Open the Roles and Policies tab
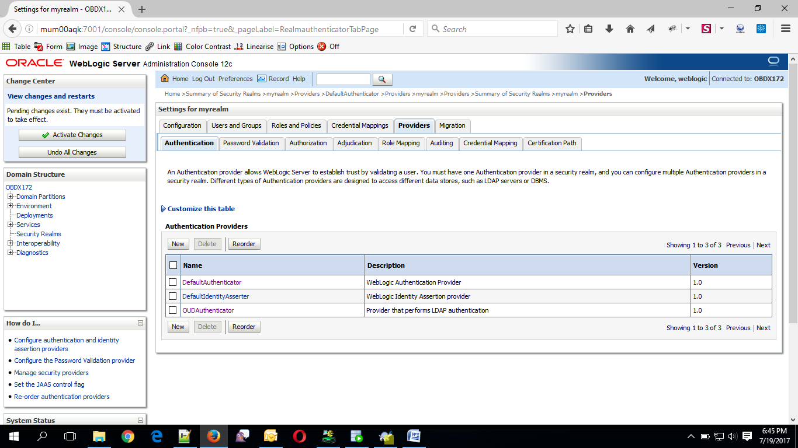Image resolution: width=798 pixels, height=448 pixels. 296,126
